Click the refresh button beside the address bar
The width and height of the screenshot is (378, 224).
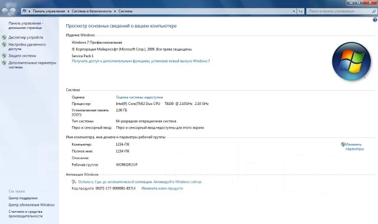pos(301,11)
